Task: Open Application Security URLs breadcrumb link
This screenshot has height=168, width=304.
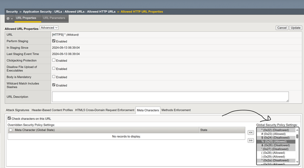Action: pyautogui.click(x=69, y=12)
